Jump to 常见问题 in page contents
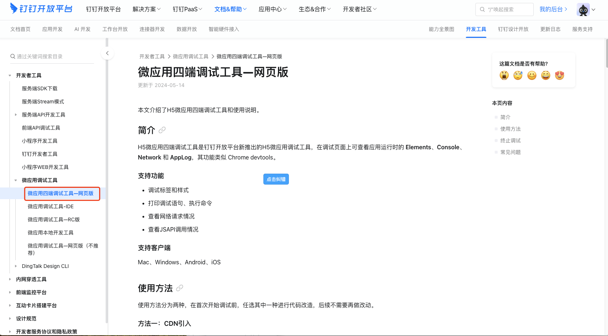Image resolution: width=608 pixels, height=336 pixels. click(510, 152)
